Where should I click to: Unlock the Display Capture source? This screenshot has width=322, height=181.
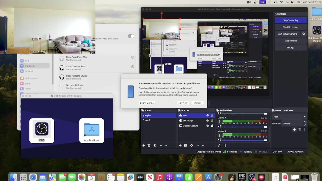(212, 126)
